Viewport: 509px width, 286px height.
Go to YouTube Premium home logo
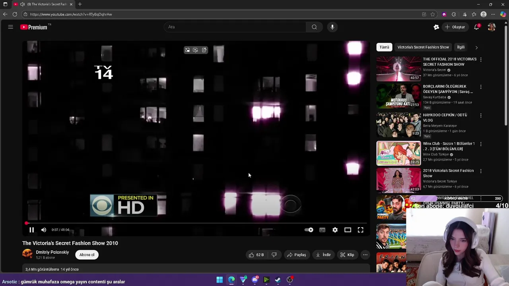point(34,27)
